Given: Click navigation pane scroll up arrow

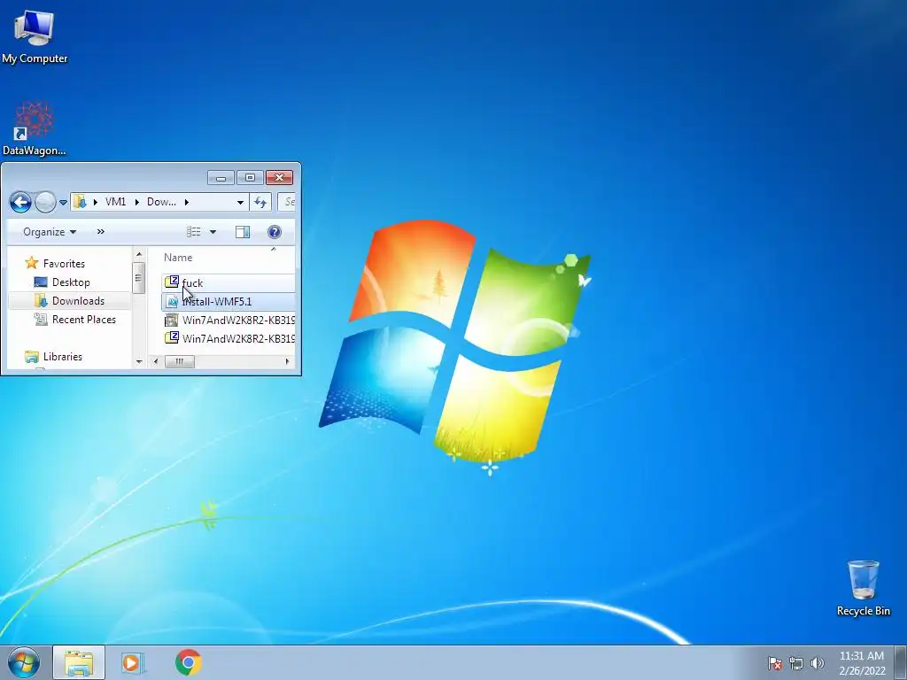Looking at the screenshot, I should point(139,254).
